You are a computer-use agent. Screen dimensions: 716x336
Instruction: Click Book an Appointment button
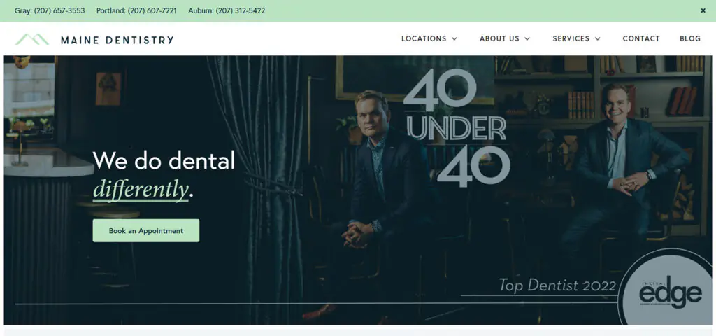tap(146, 230)
